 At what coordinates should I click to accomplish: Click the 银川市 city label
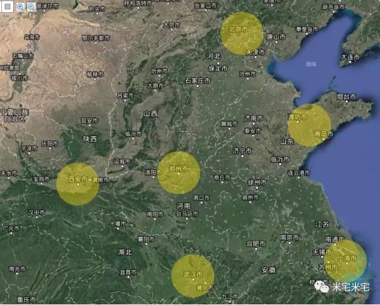click(20, 78)
